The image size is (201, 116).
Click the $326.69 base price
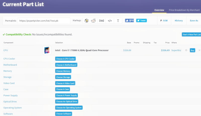127,50
